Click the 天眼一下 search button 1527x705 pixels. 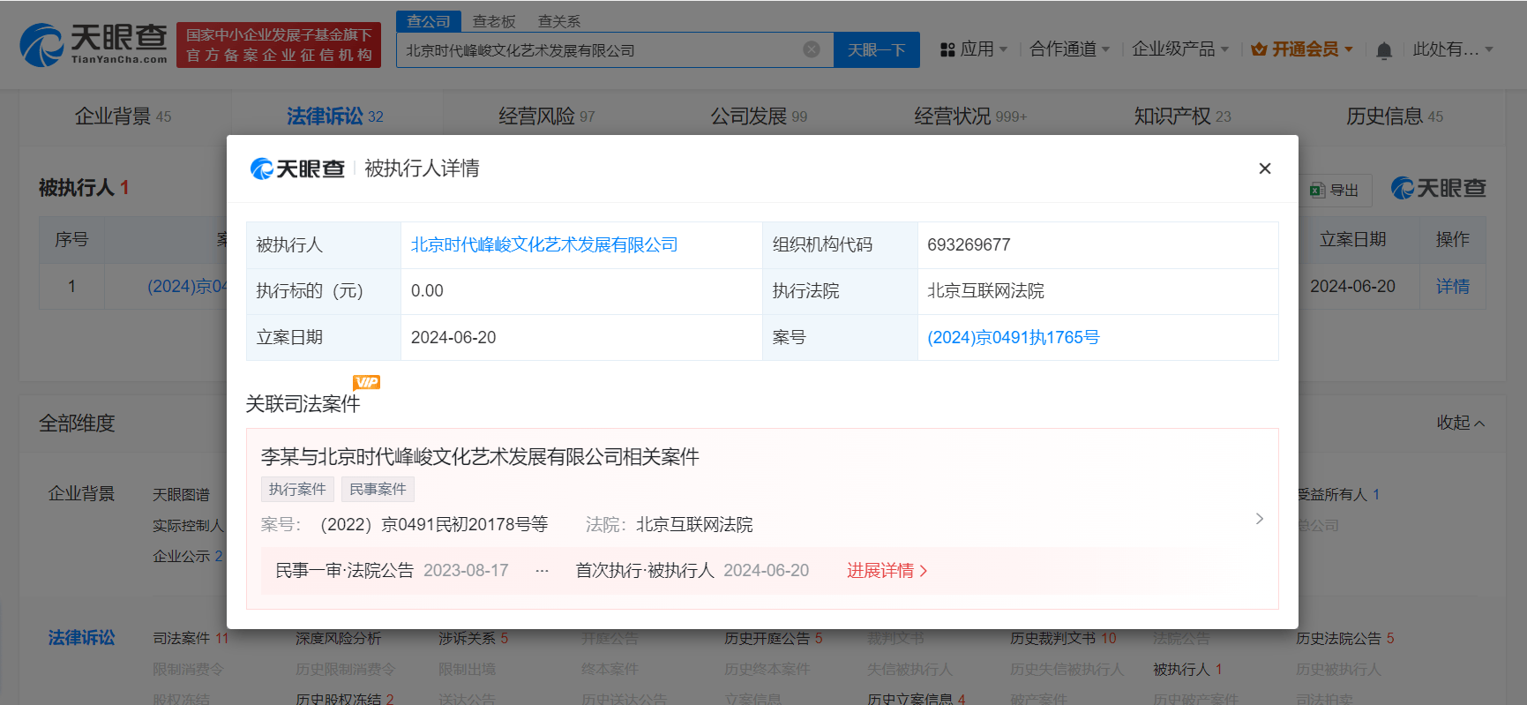tap(876, 49)
